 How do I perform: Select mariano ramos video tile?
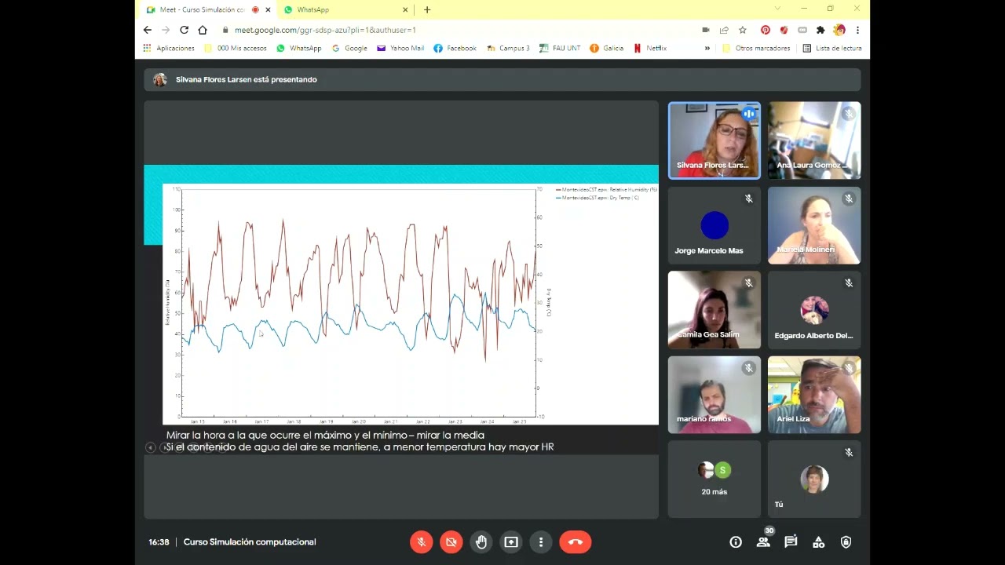coord(714,395)
